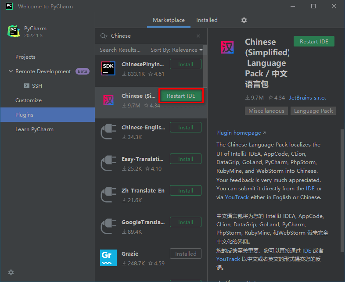Select the ChinesePinyin plugin name
Image resolution: width=345 pixels, height=282 pixels.
143,64
